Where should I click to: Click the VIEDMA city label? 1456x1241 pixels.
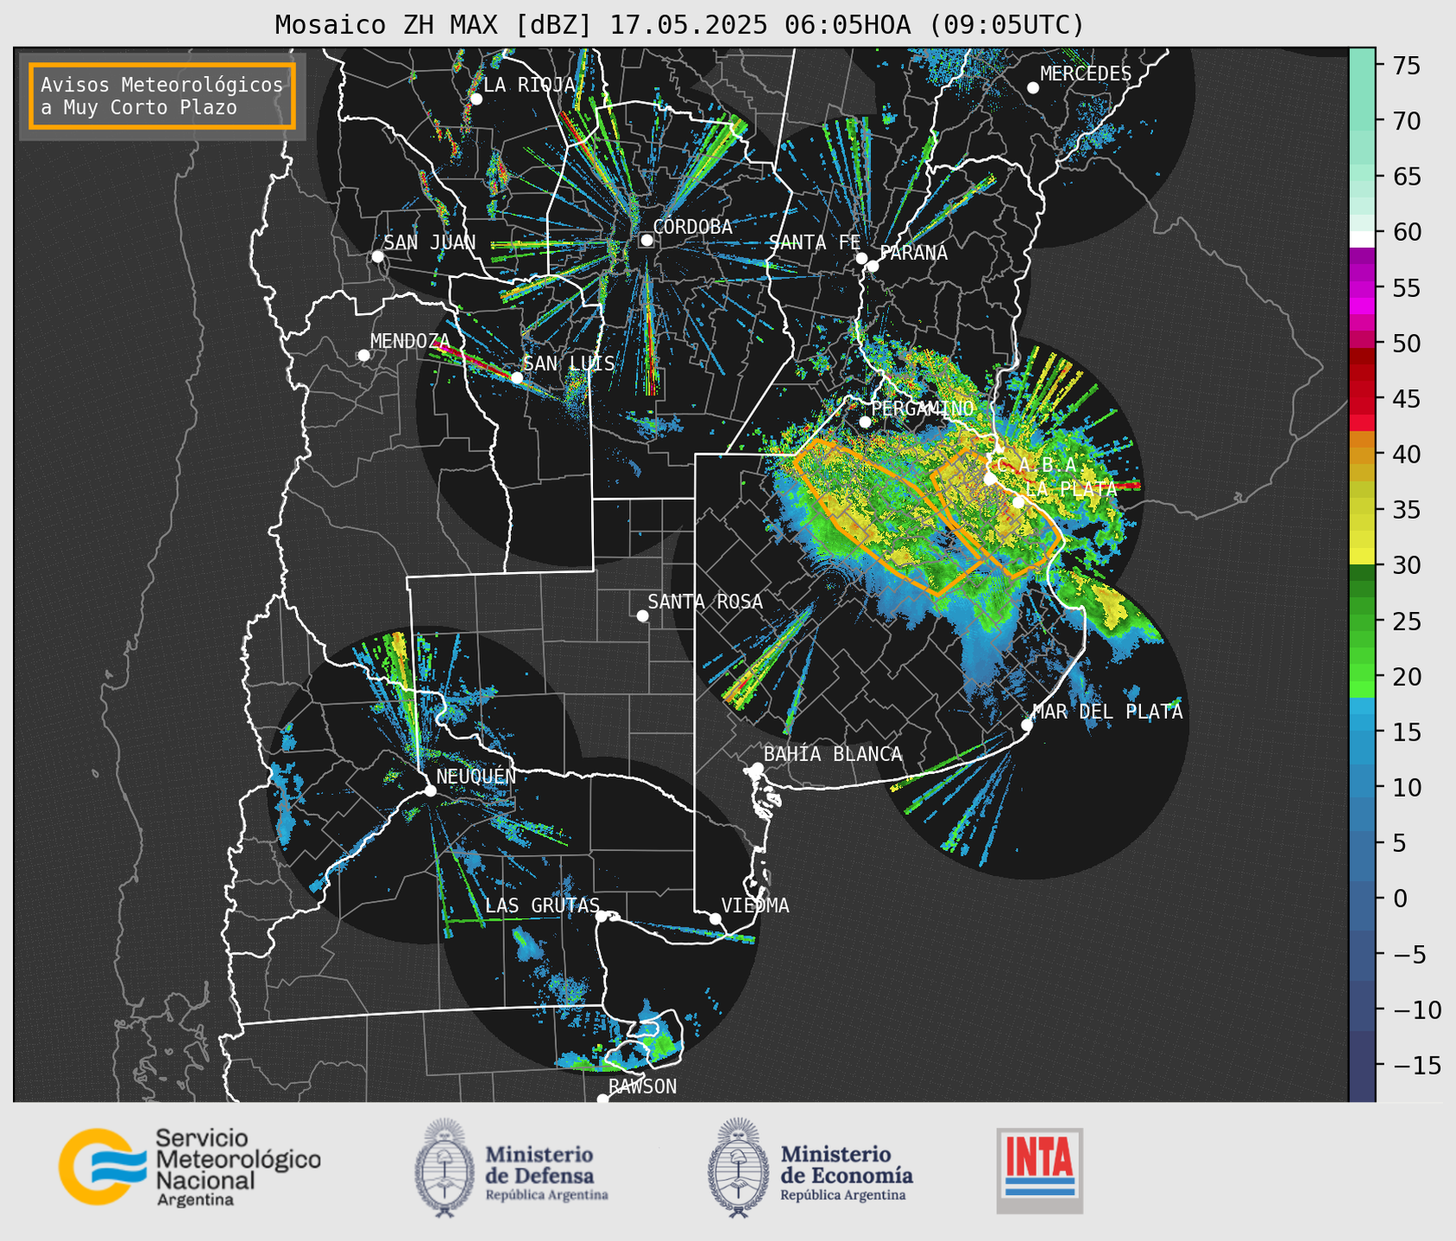coord(755,905)
